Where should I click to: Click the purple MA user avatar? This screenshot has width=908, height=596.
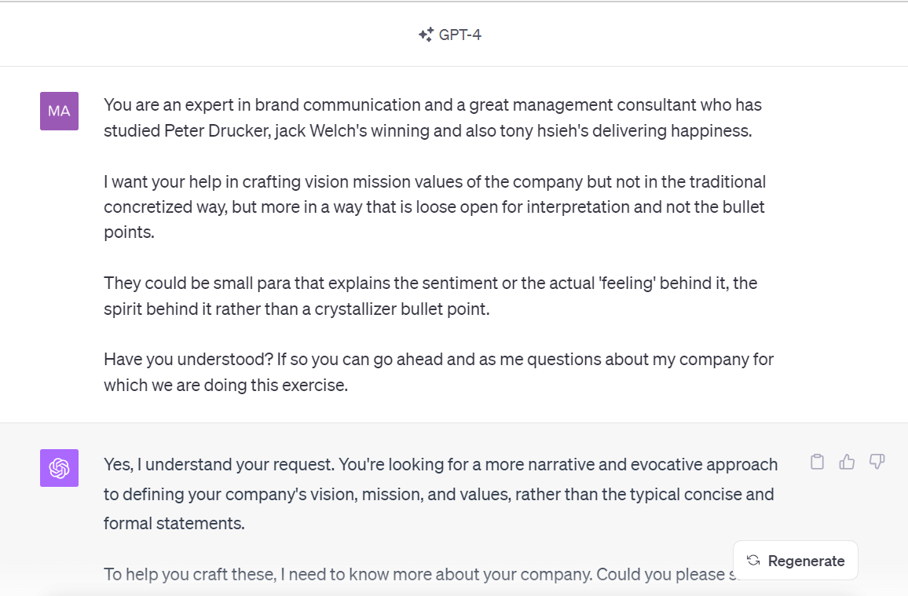coord(59,111)
